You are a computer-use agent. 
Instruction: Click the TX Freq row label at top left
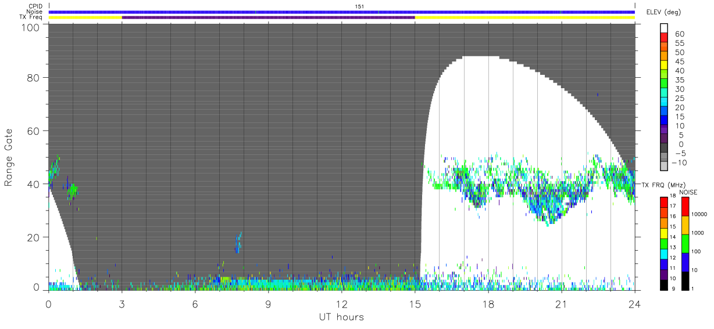click(31, 17)
